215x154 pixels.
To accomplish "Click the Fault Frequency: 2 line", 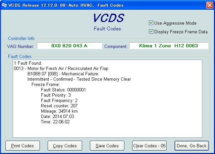I will 59,100.
